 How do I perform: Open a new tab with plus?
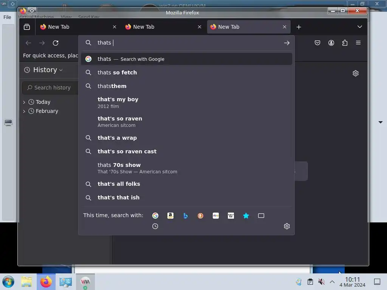tap(299, 27)
